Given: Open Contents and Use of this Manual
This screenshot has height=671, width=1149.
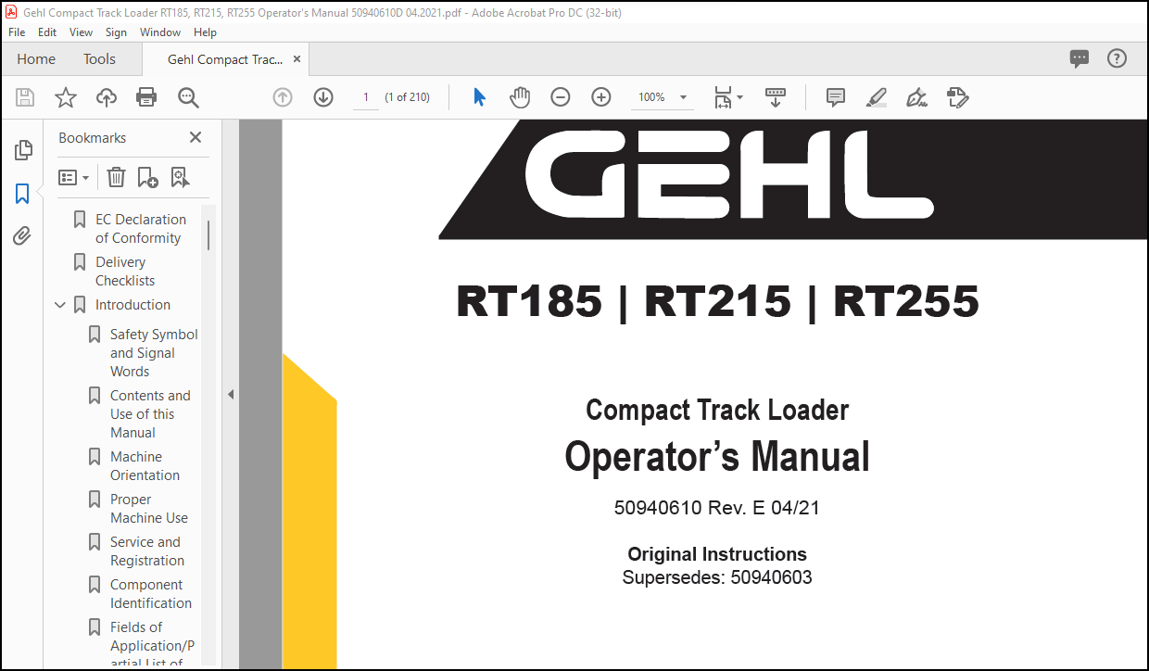Looking at the screenshot, I should coord(150,414).
